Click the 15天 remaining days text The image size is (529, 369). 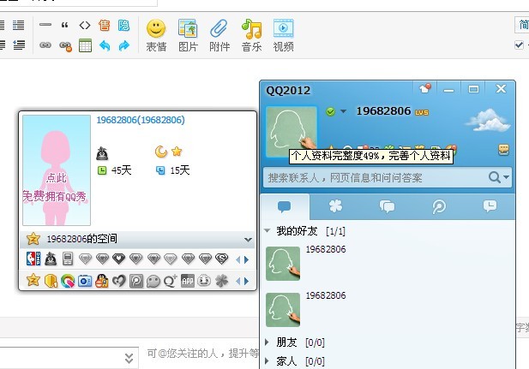[x=180, y=170]
